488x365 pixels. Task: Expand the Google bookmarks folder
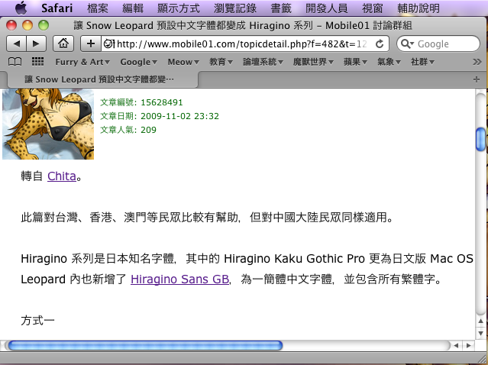[138, 62]
